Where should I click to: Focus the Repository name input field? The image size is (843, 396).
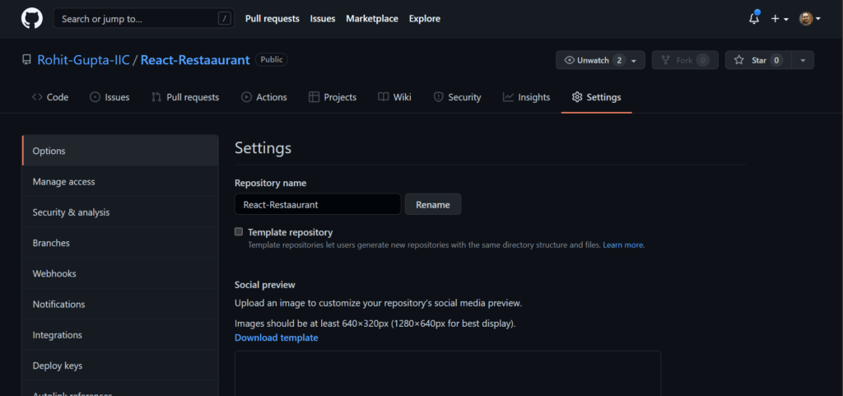click(x=319, y=204)
